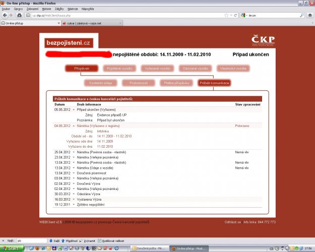Open the Windows Start menu
The height and width of the screenshot is (252, 315).
pyautogui.click(x=12, y=248)
